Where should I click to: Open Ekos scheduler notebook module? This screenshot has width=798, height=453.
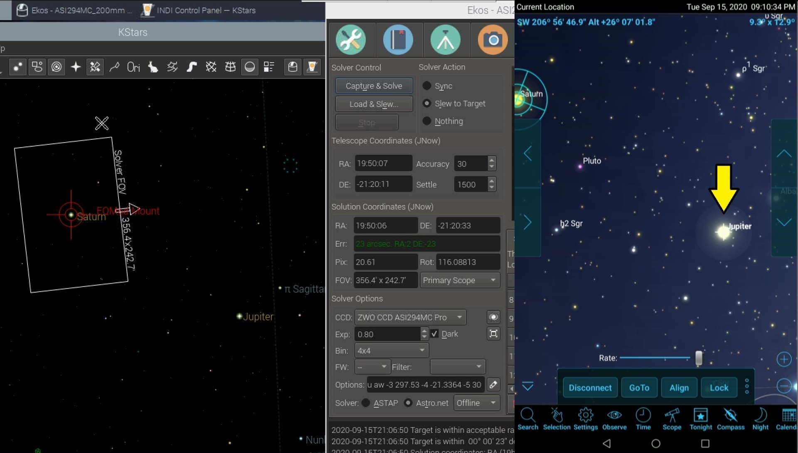[398, 40]
